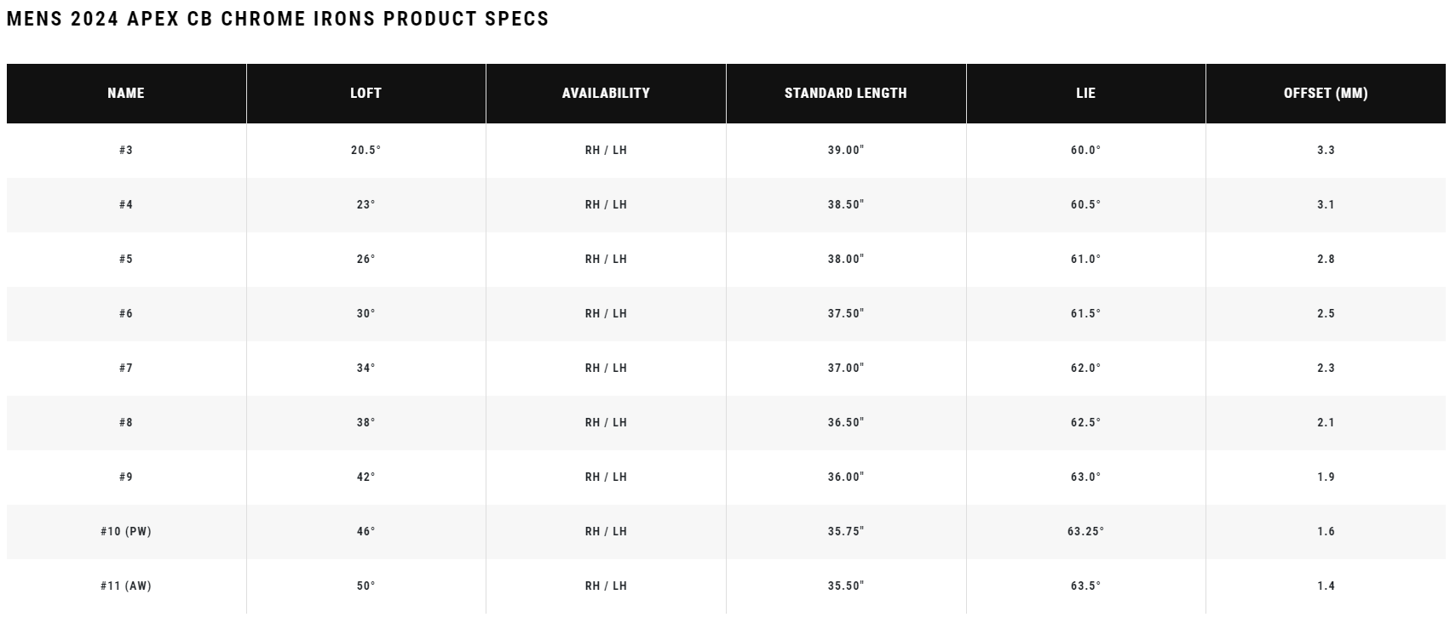Click the #4 iron name cell
Image resolution: width=1450 pixels, height=623 pixels.
pyautogui.click(x=126, y=205)
